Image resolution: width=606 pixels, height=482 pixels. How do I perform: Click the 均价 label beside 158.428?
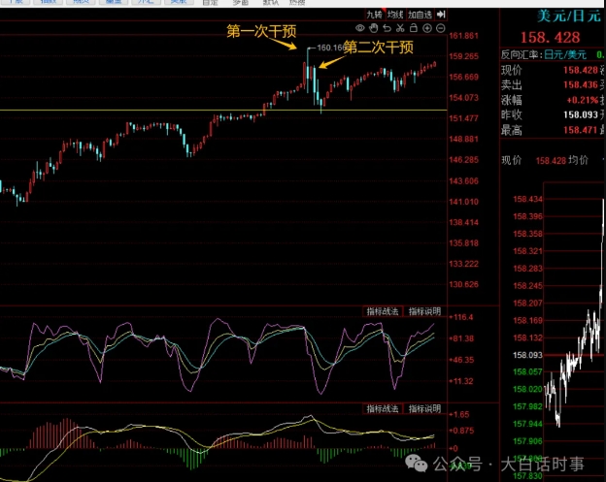(x=579, y=160)
